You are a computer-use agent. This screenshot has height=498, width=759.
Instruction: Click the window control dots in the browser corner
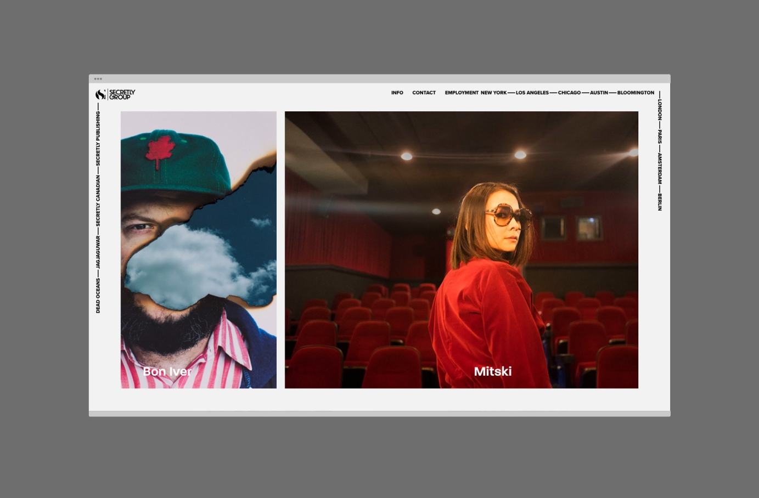click(x=98, y=78)
